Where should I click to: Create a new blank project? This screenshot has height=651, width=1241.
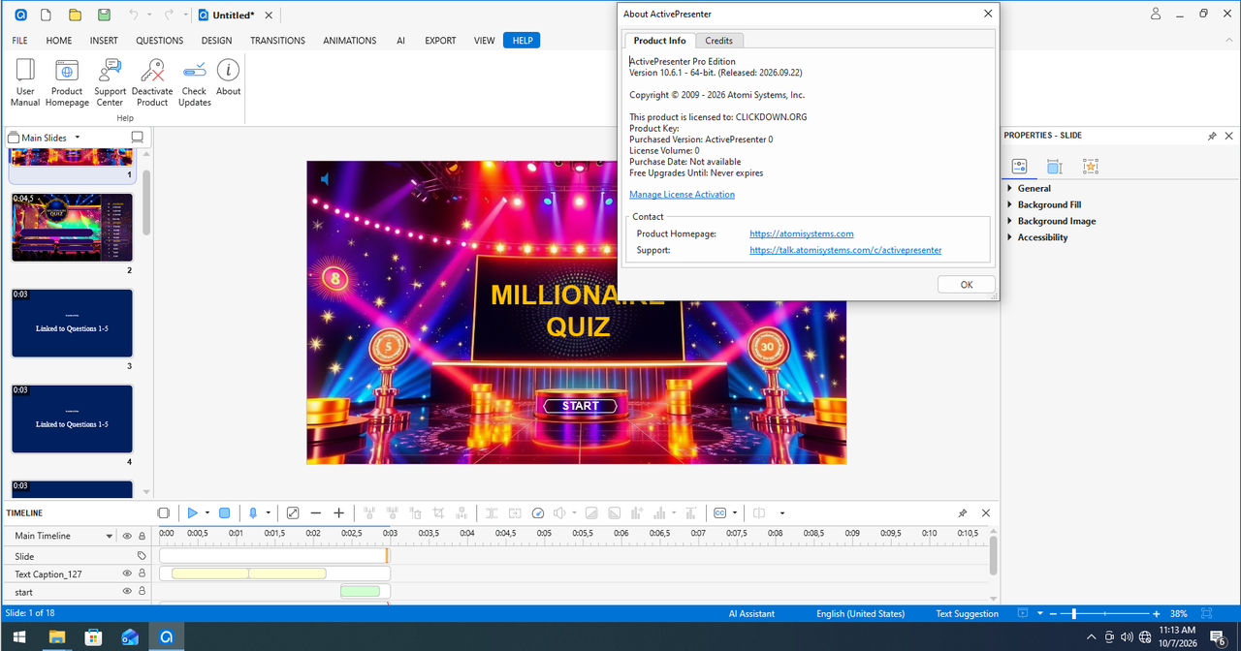(x=48, y=15)
